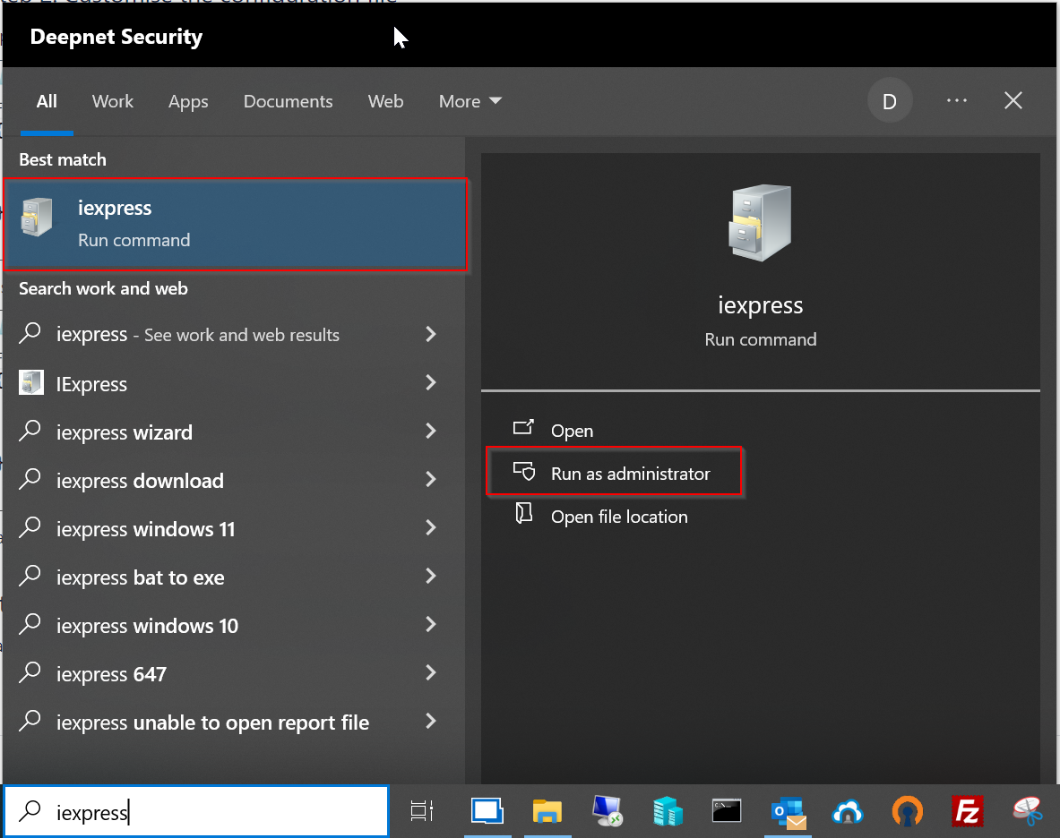
Task: Open File Explorer from the taskbar
Action: (547, 811)
